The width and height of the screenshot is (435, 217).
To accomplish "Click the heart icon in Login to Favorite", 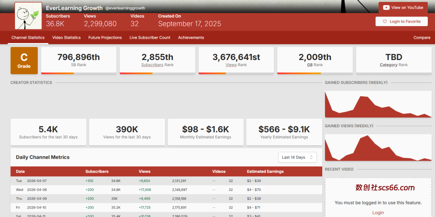I will click(385, 22).
